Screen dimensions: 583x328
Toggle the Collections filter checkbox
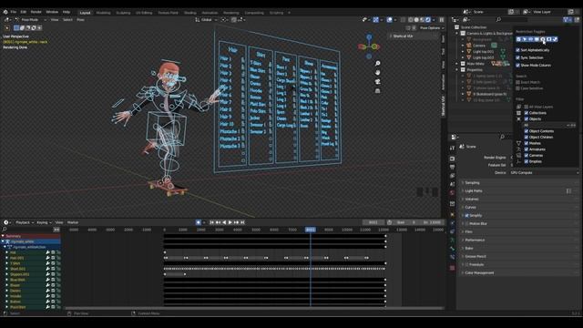coord(527,113)
